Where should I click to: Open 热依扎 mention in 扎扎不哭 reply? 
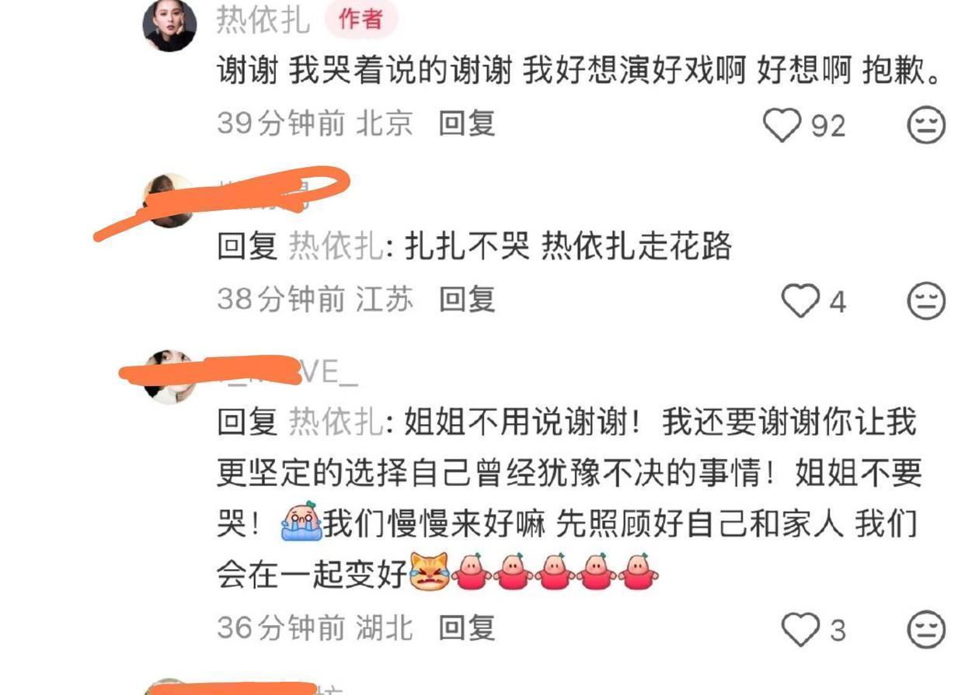(x=336, y=247)
